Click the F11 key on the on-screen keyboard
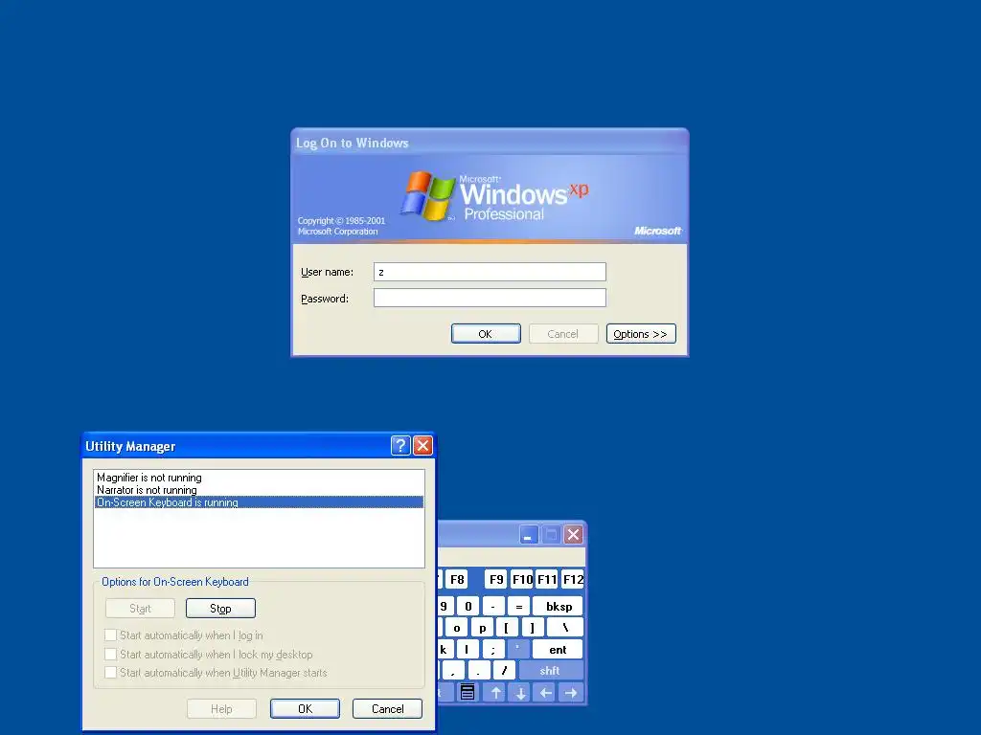This screenshot has width=981, height=735. click(x=547, y=579)
